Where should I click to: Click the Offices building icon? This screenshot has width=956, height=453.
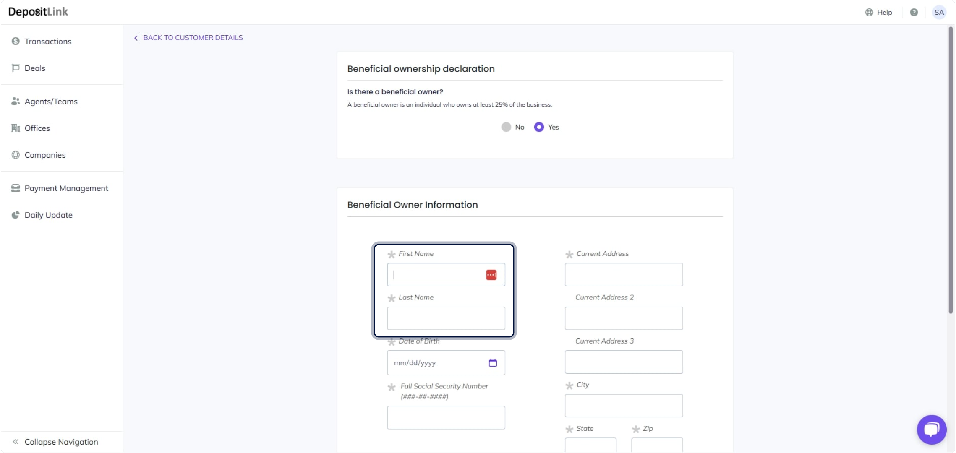tap(16, 128)
